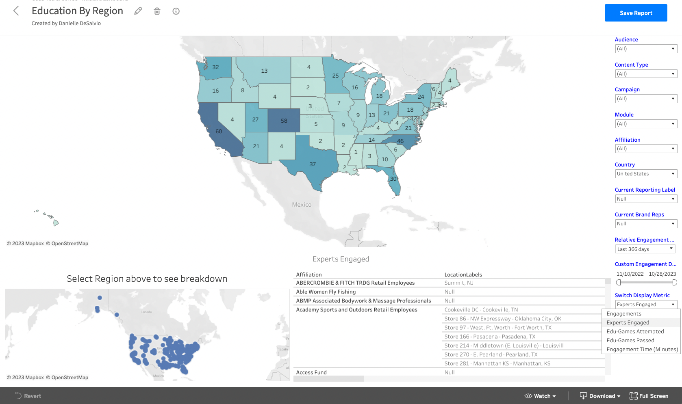Choose Engagements from metric list
This screenshot has height=404, width=682.
point(641,314)
